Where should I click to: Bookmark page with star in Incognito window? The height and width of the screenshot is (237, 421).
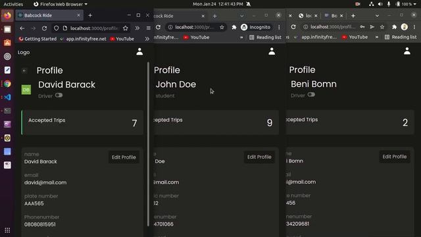pos(222,27)
